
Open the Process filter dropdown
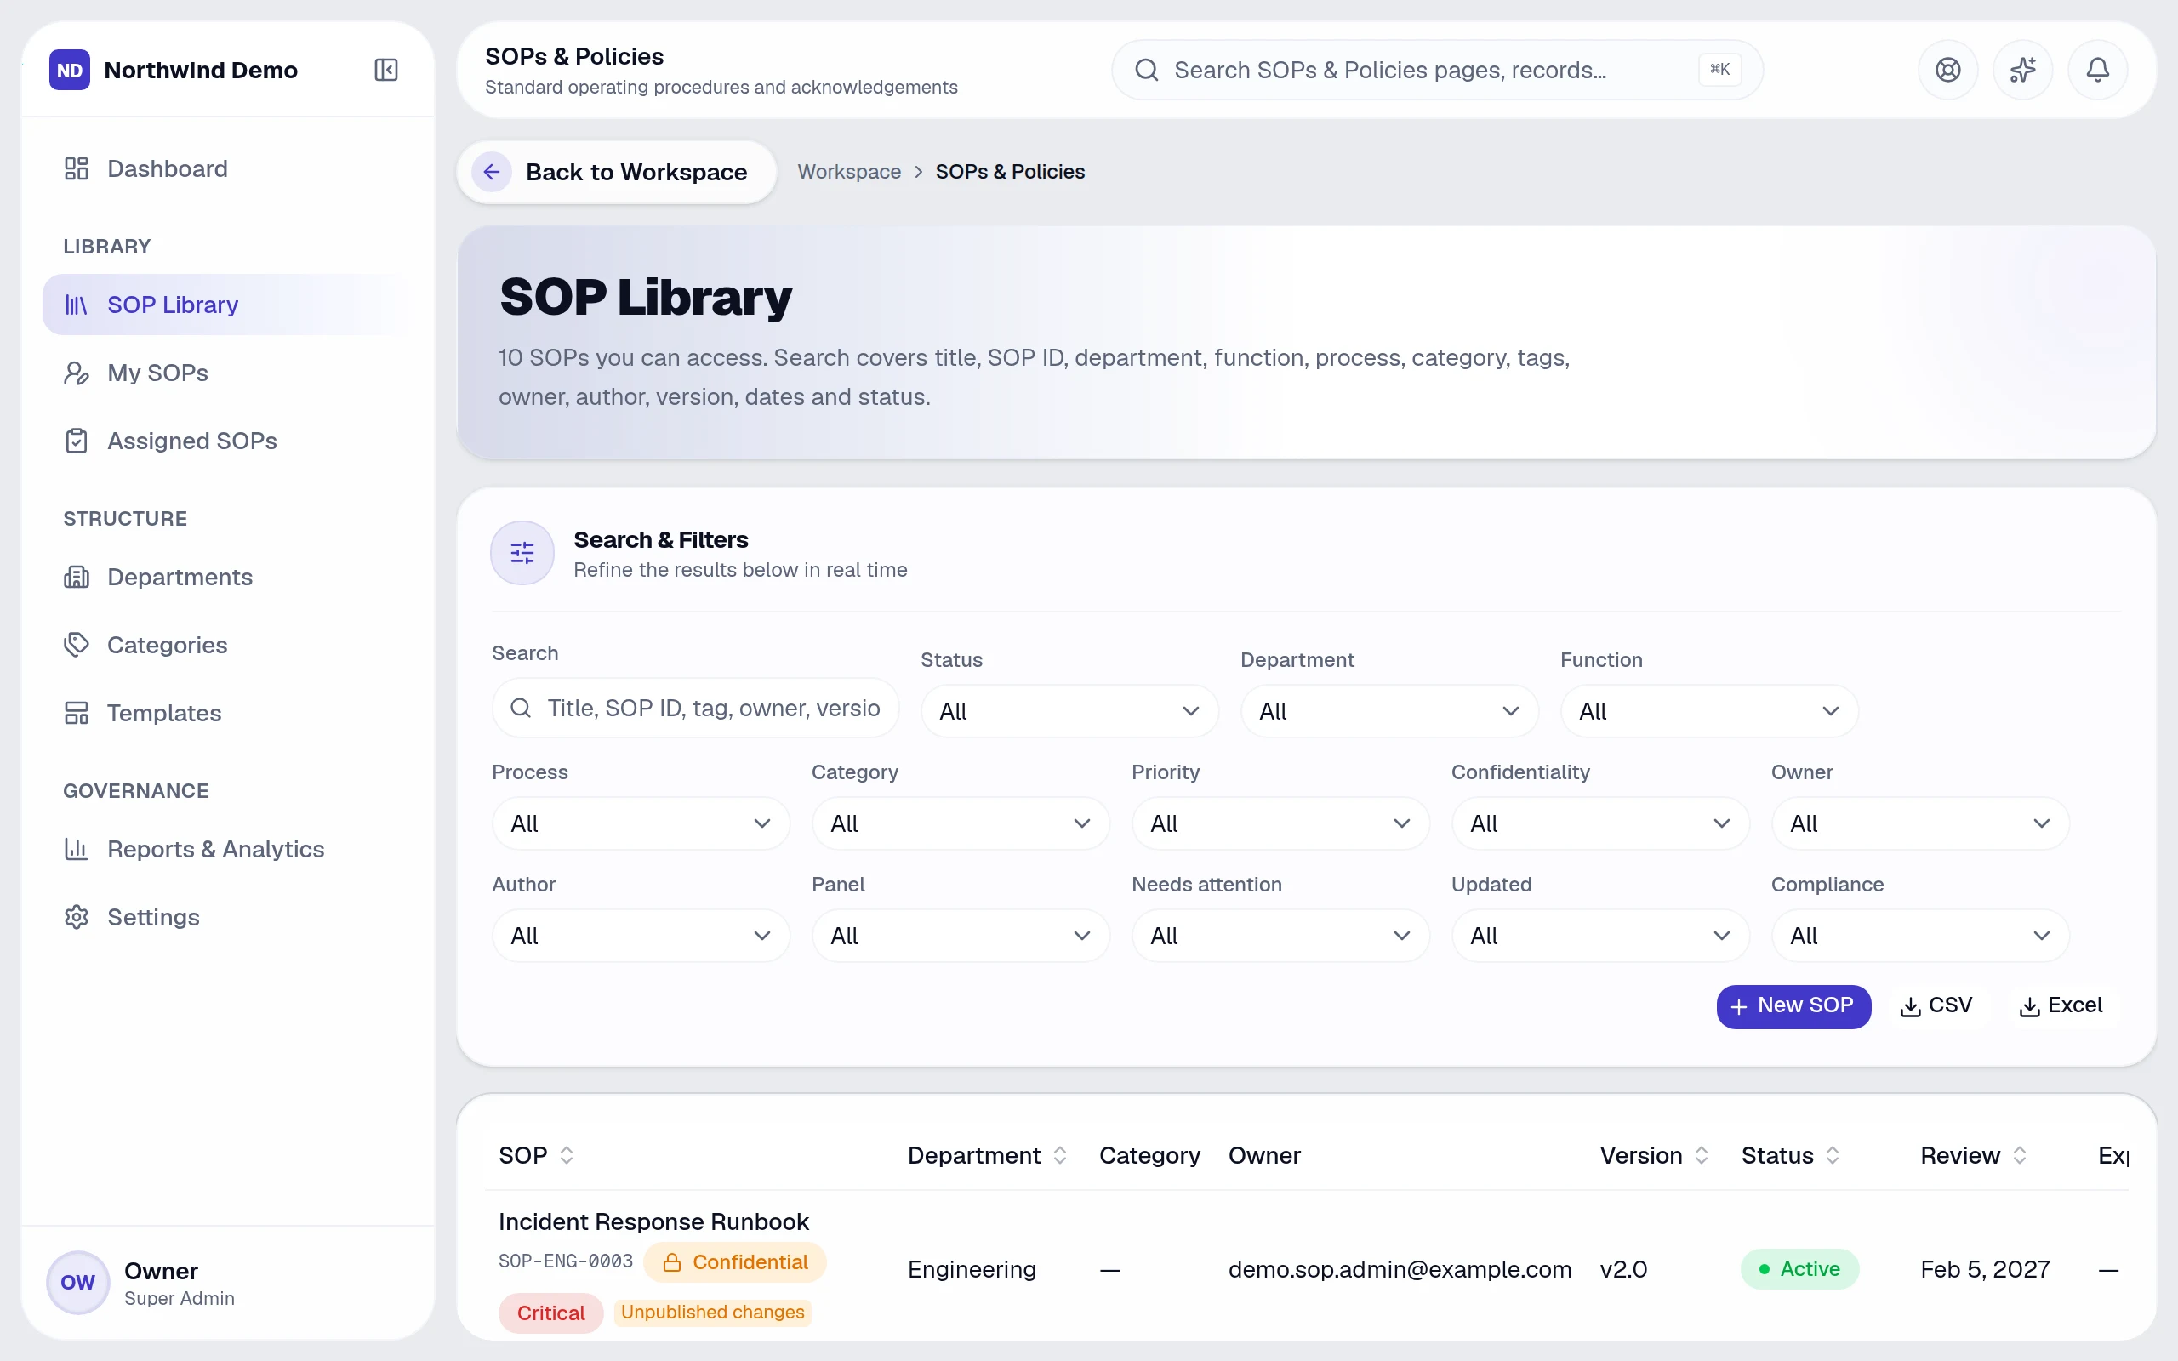[641, 823]
